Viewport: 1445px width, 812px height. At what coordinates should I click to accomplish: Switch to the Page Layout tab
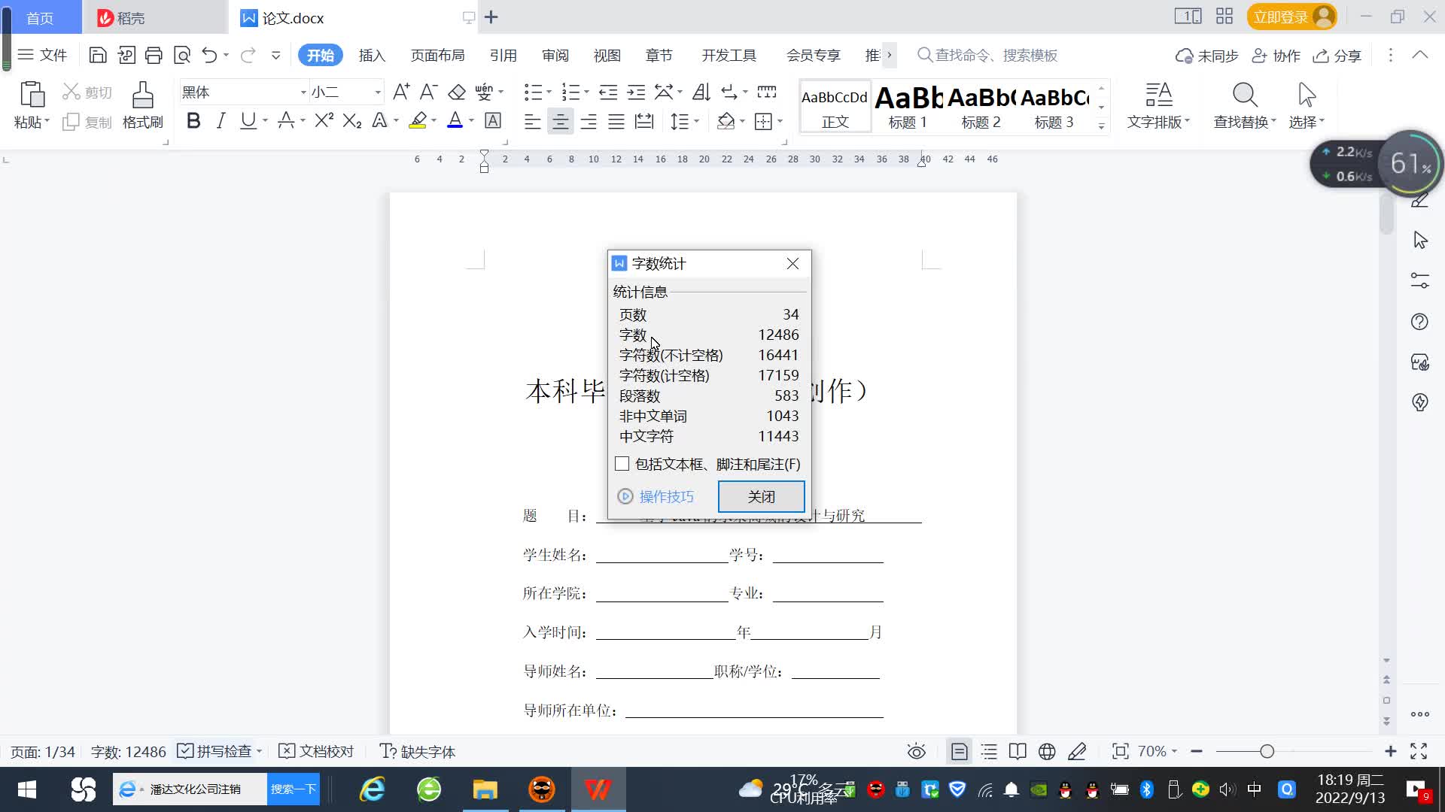[x=437, y=55]
